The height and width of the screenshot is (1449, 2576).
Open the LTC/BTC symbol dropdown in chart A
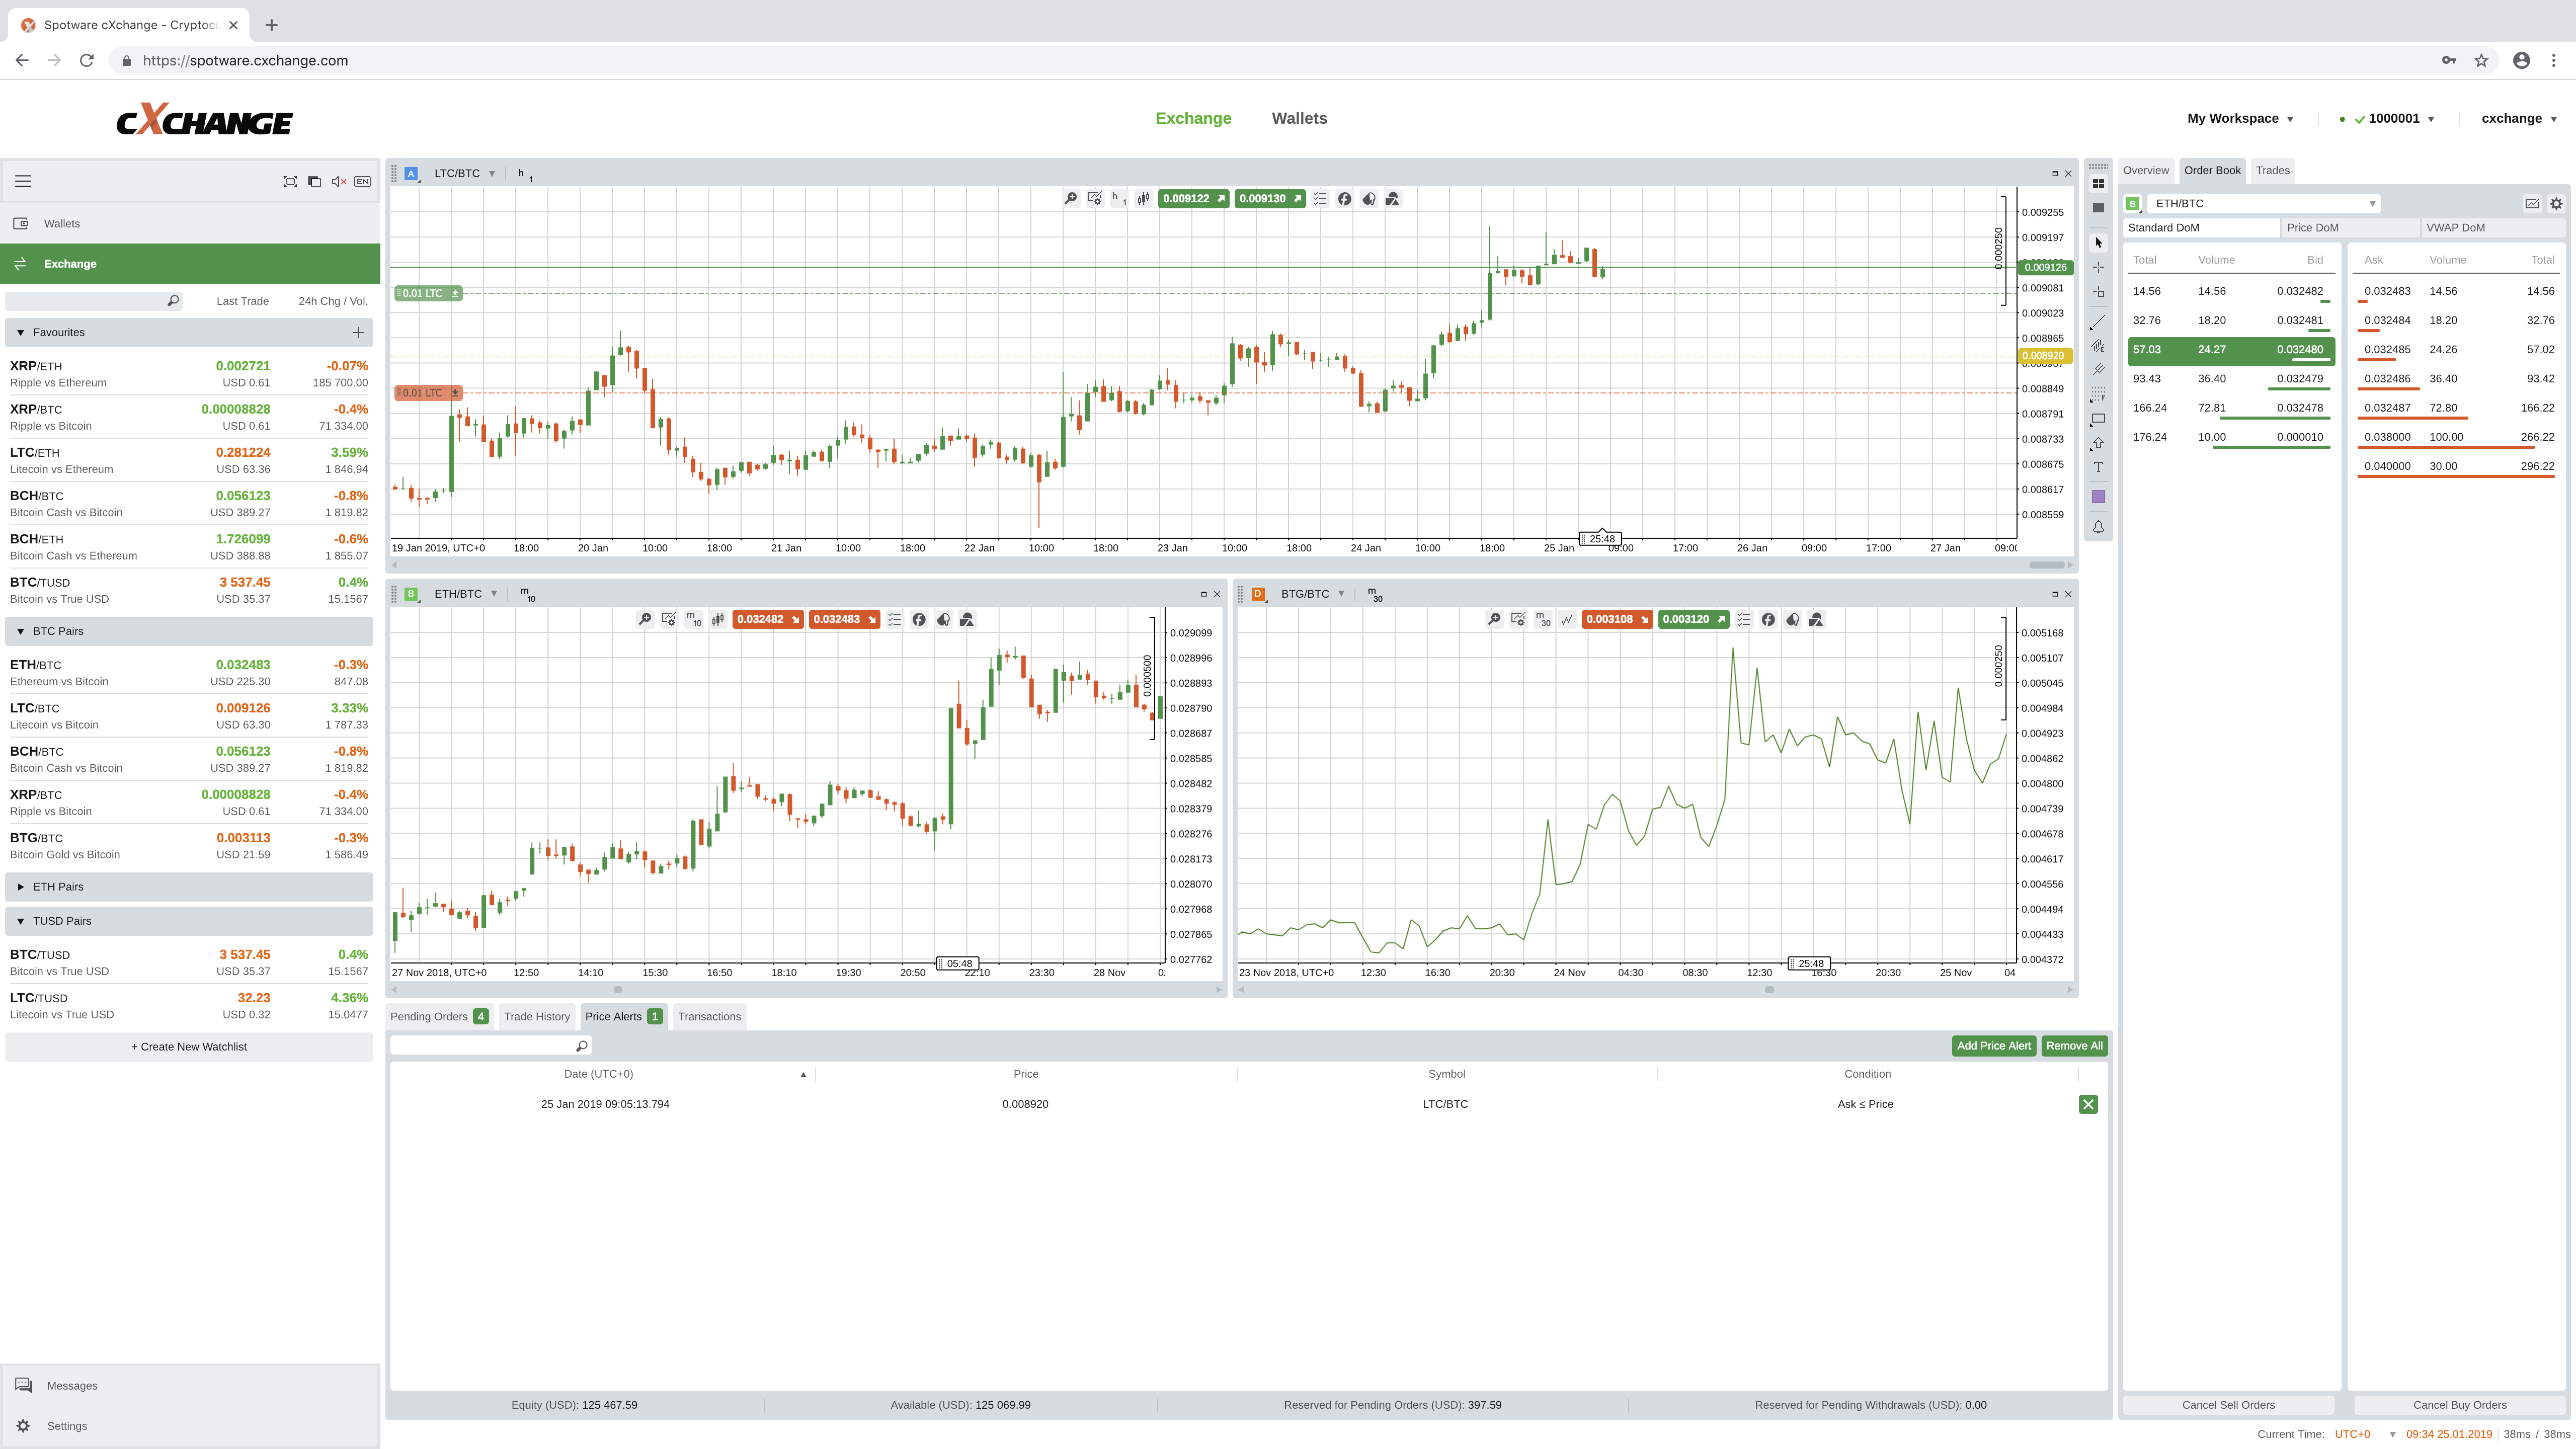(465, 173)
